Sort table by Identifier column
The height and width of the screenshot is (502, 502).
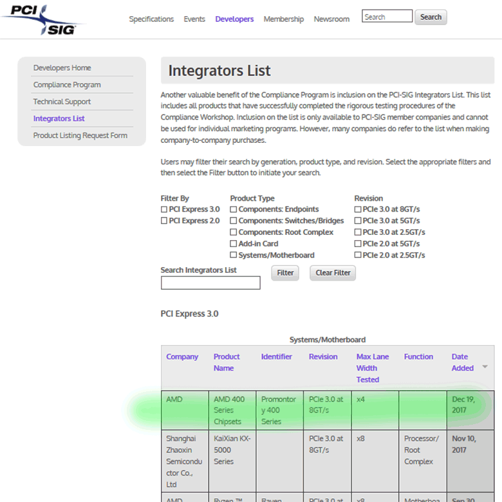click(x=276, y=357)
